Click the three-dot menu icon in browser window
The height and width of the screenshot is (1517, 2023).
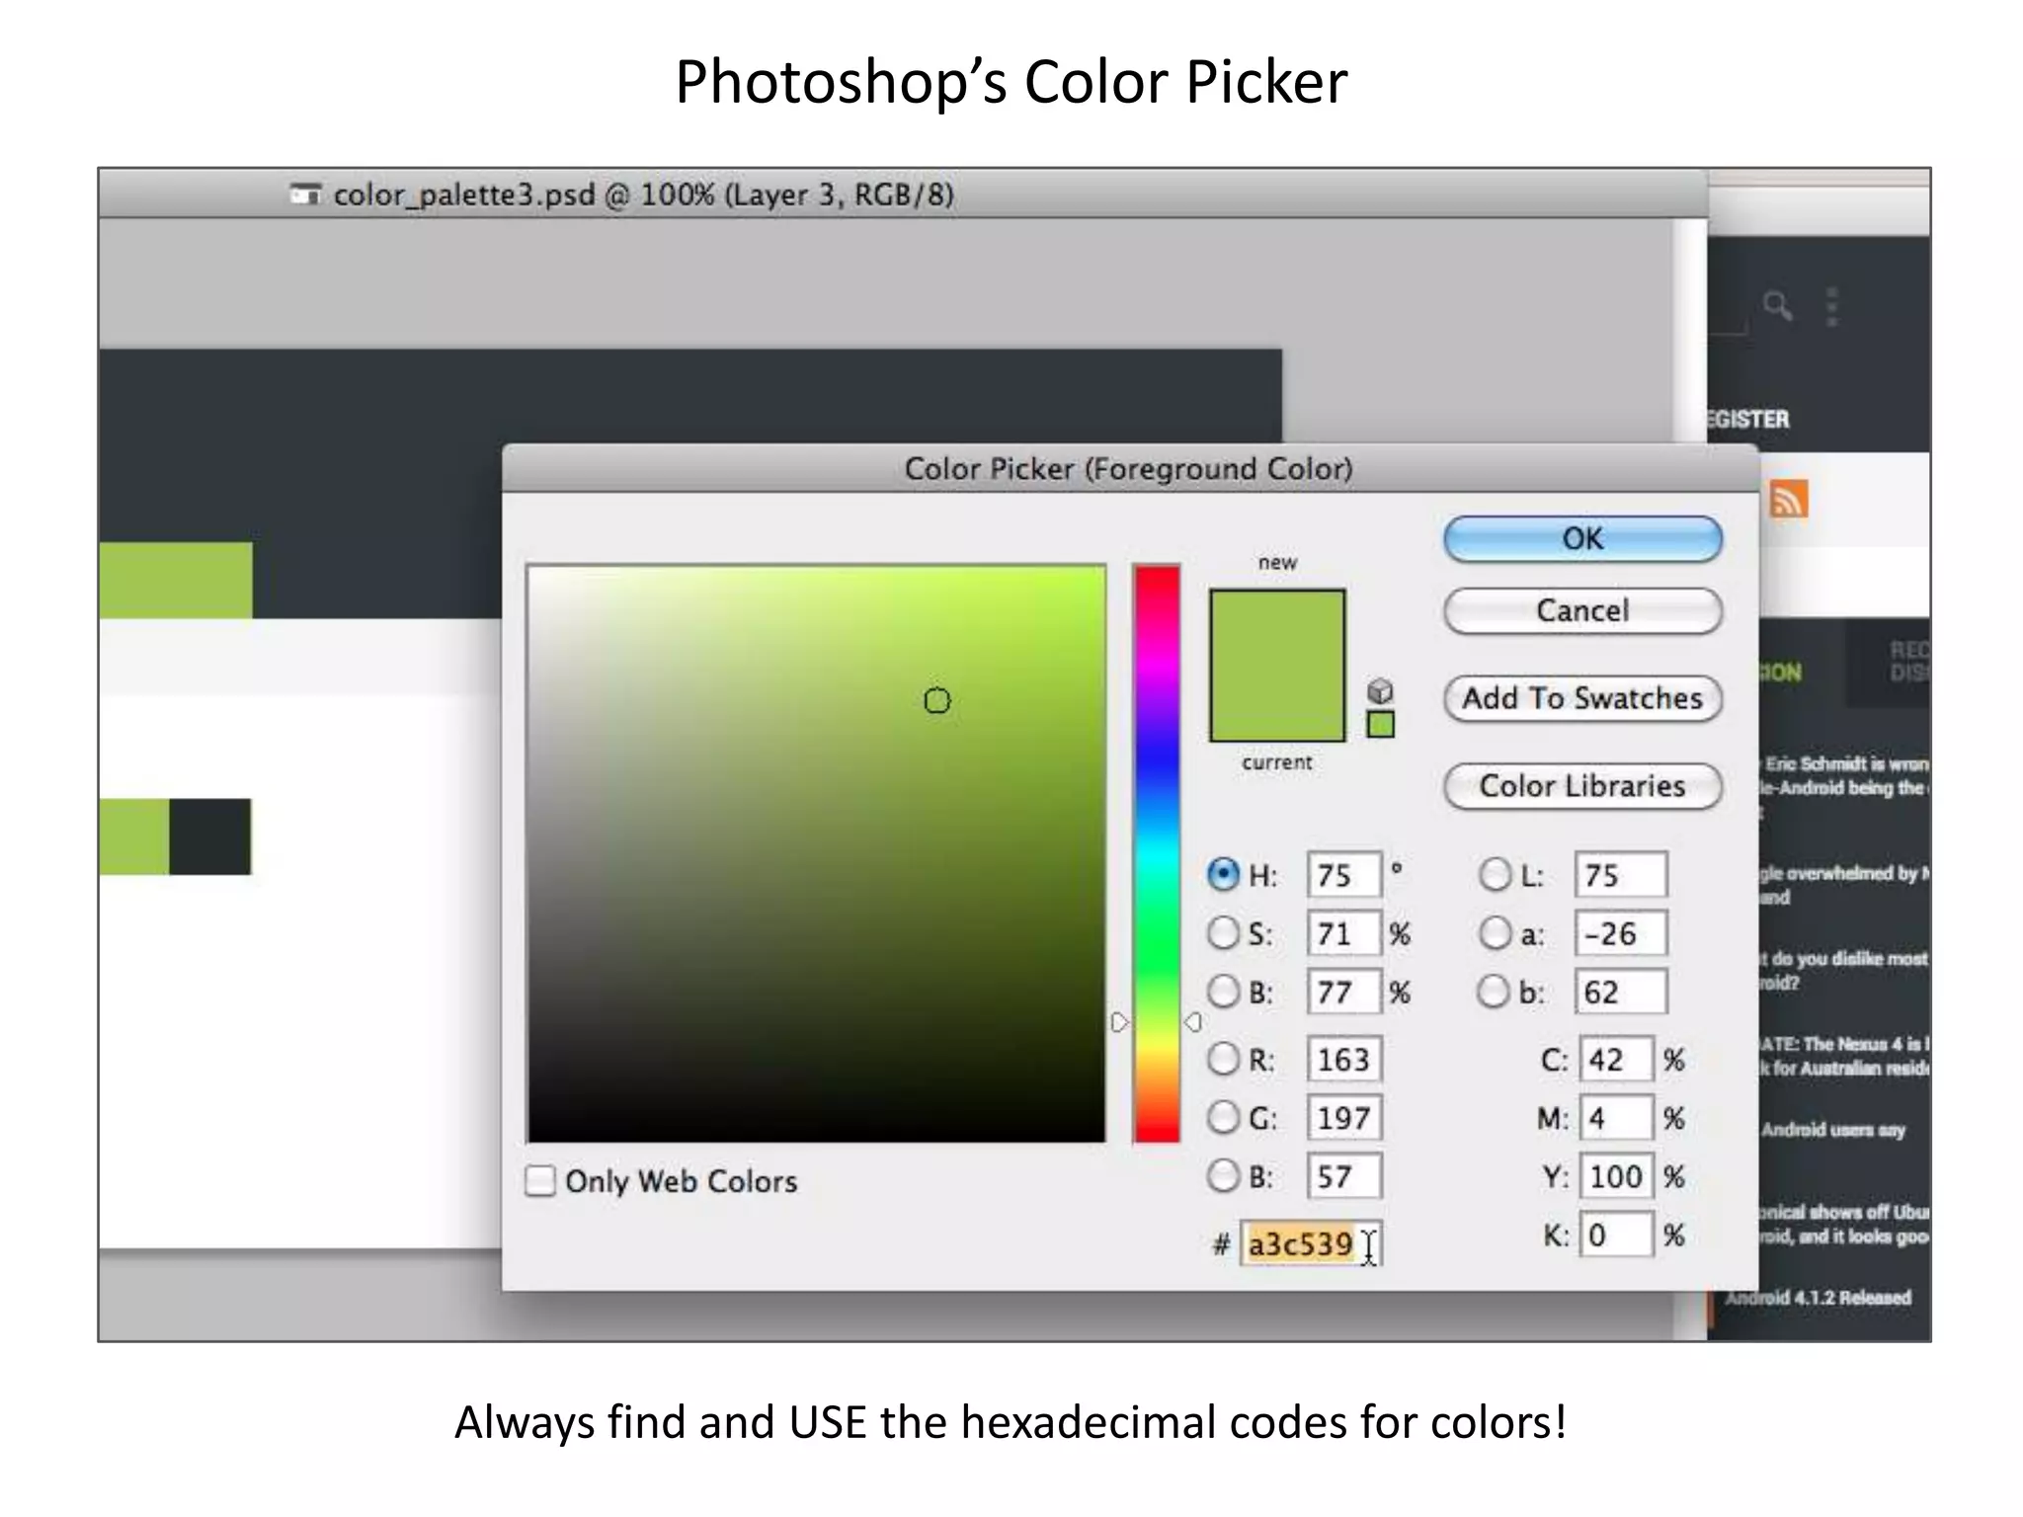[1832, 307]
